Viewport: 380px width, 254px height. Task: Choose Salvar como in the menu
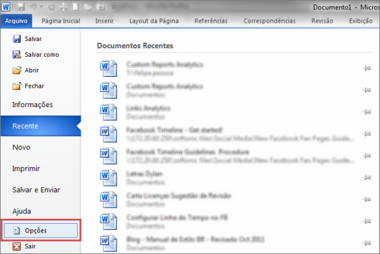tap(40, 54)
